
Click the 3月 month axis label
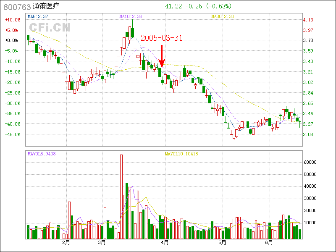(102, 243)
